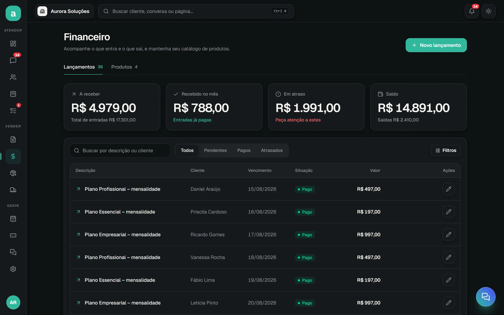Viewport: 504px width, 315px height.
Task: Switch to the Lançamentos tab
Action: tap(83, 67)
